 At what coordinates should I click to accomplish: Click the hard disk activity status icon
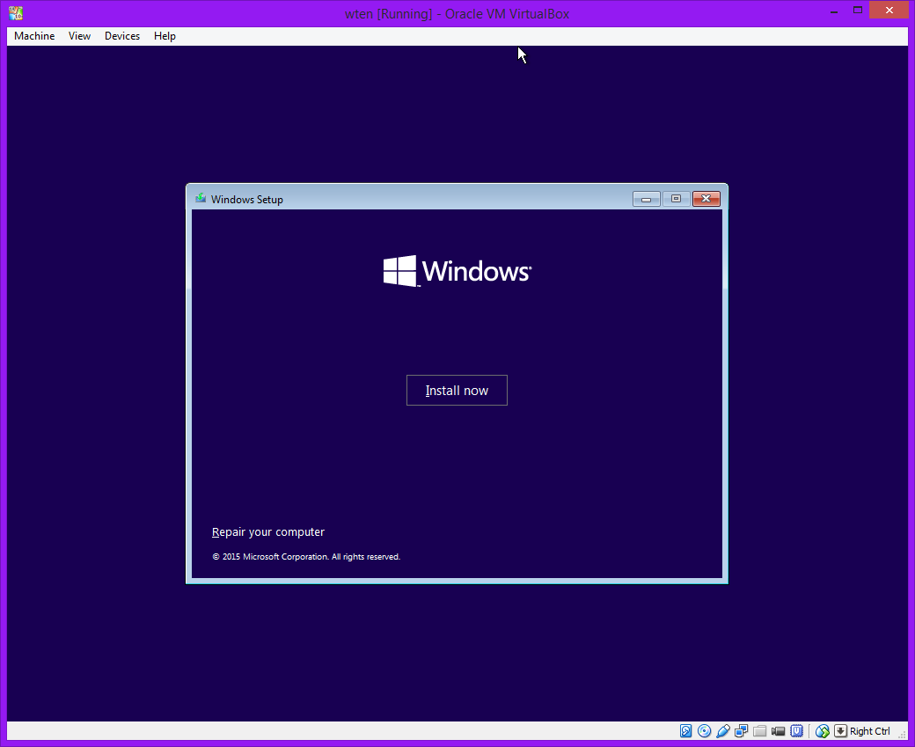pyautogui.click(x=686, y=731)
